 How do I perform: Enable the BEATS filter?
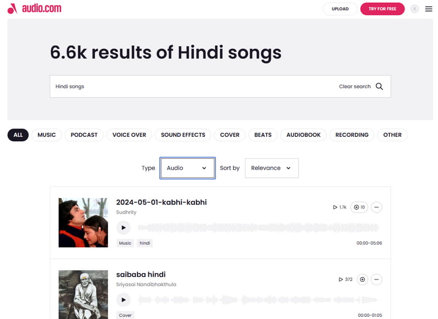click(262, 135)
